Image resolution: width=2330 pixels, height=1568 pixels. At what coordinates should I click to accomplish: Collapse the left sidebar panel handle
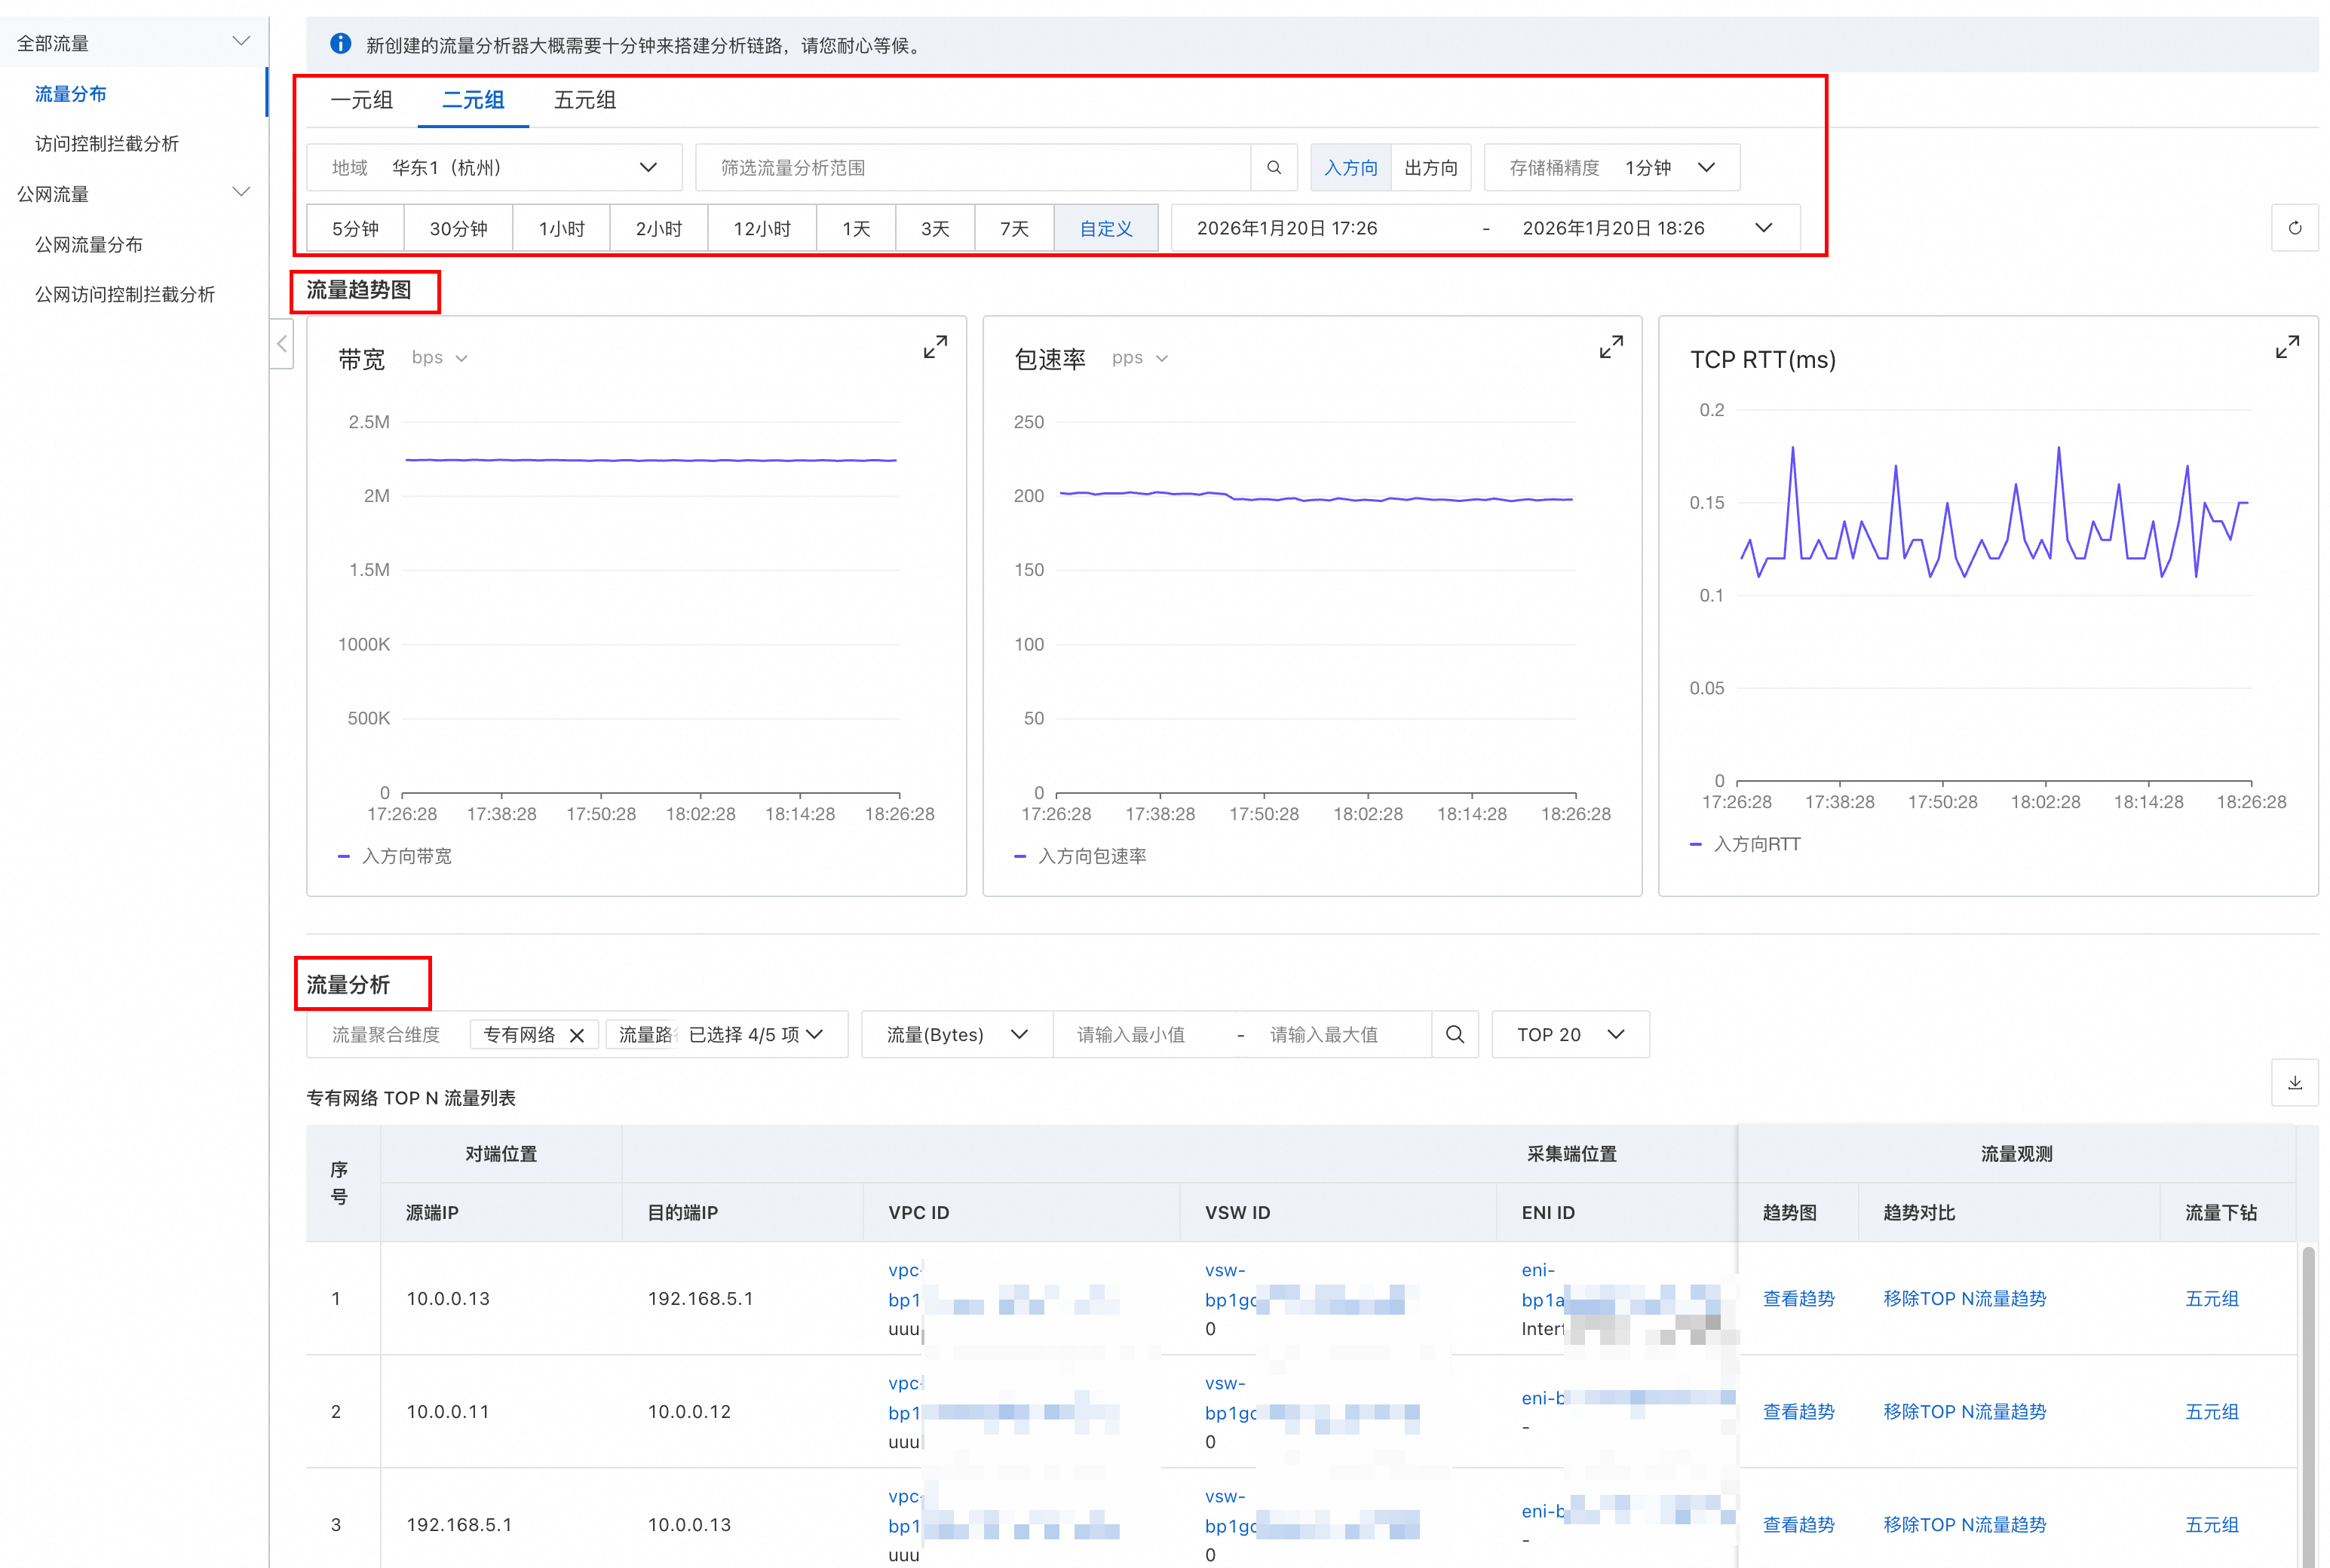coord(282,344)
